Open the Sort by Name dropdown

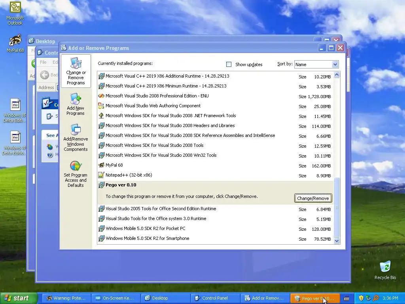pos(316,65)
